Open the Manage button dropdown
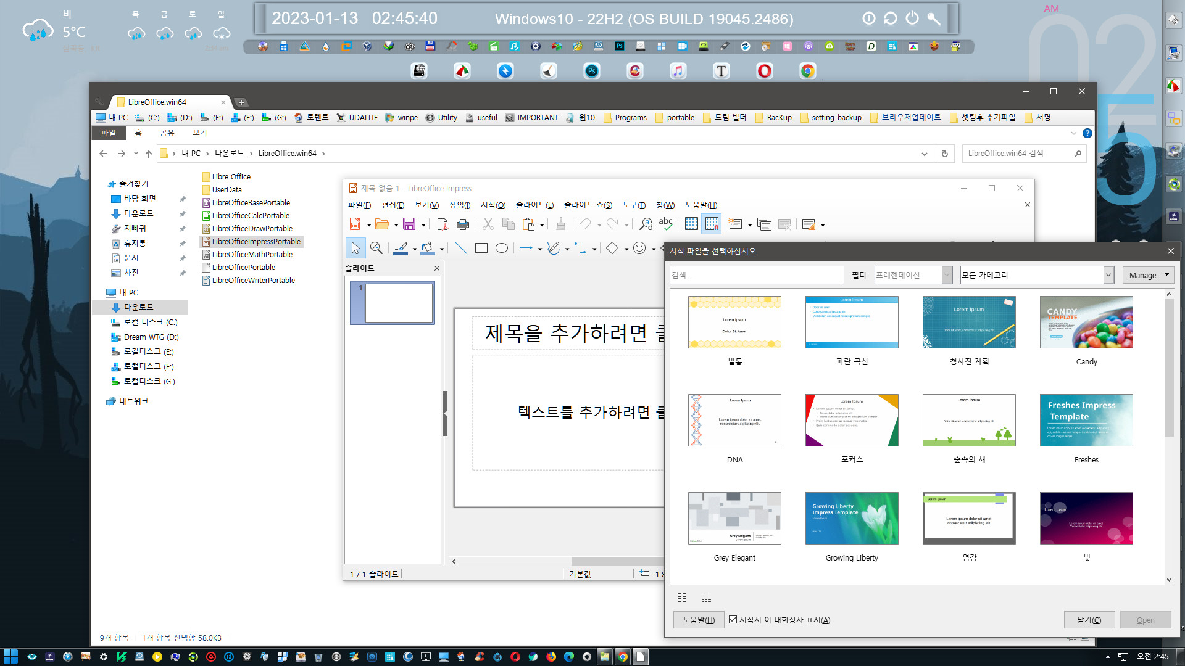1185x666 pixels. pos(1166,275)
